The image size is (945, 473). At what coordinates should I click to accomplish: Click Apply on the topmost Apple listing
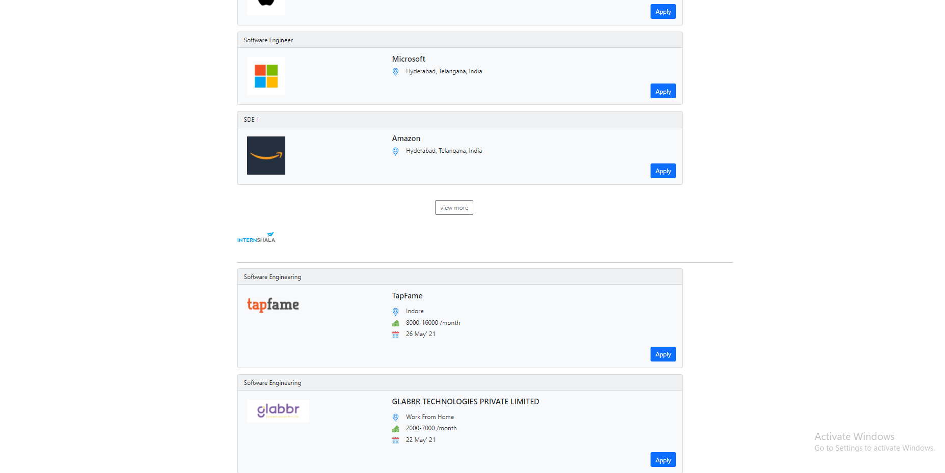tap(663, 11)
